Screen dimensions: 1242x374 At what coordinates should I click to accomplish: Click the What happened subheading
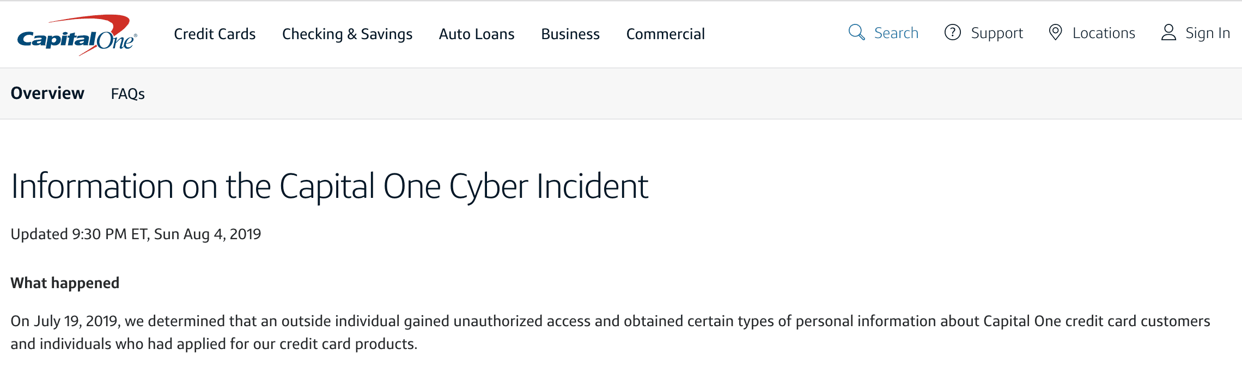click(65, 283)
